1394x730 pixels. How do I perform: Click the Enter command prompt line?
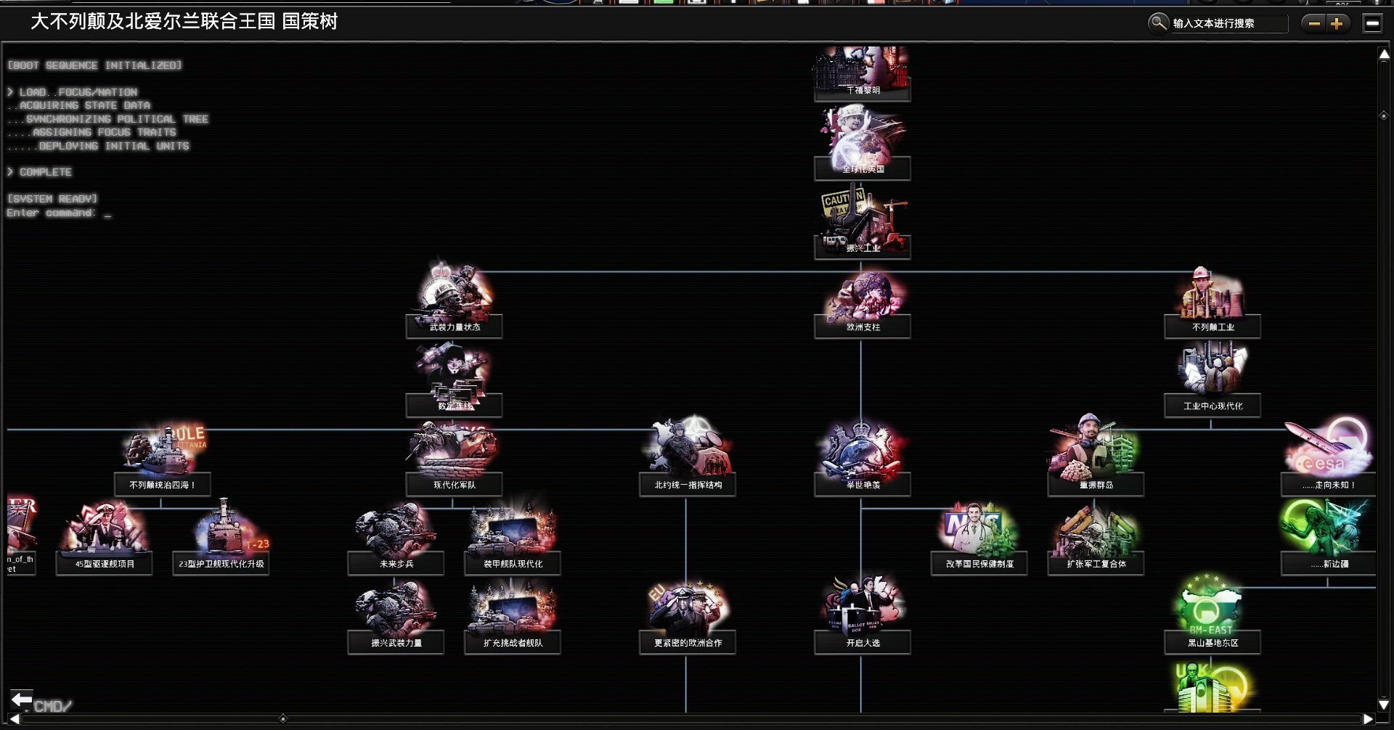[59, 213]
